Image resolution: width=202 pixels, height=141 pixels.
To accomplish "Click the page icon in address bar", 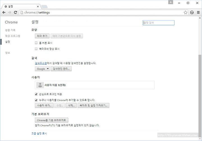I will [22, 13].
